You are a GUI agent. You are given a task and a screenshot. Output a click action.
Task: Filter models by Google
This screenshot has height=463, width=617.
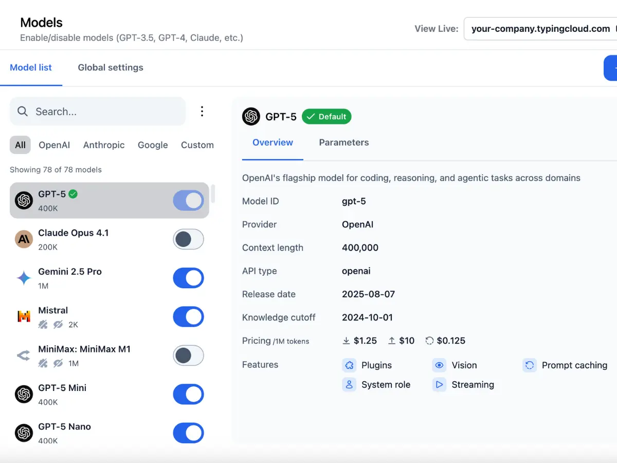pyautogui.click(x=153, y=145)
